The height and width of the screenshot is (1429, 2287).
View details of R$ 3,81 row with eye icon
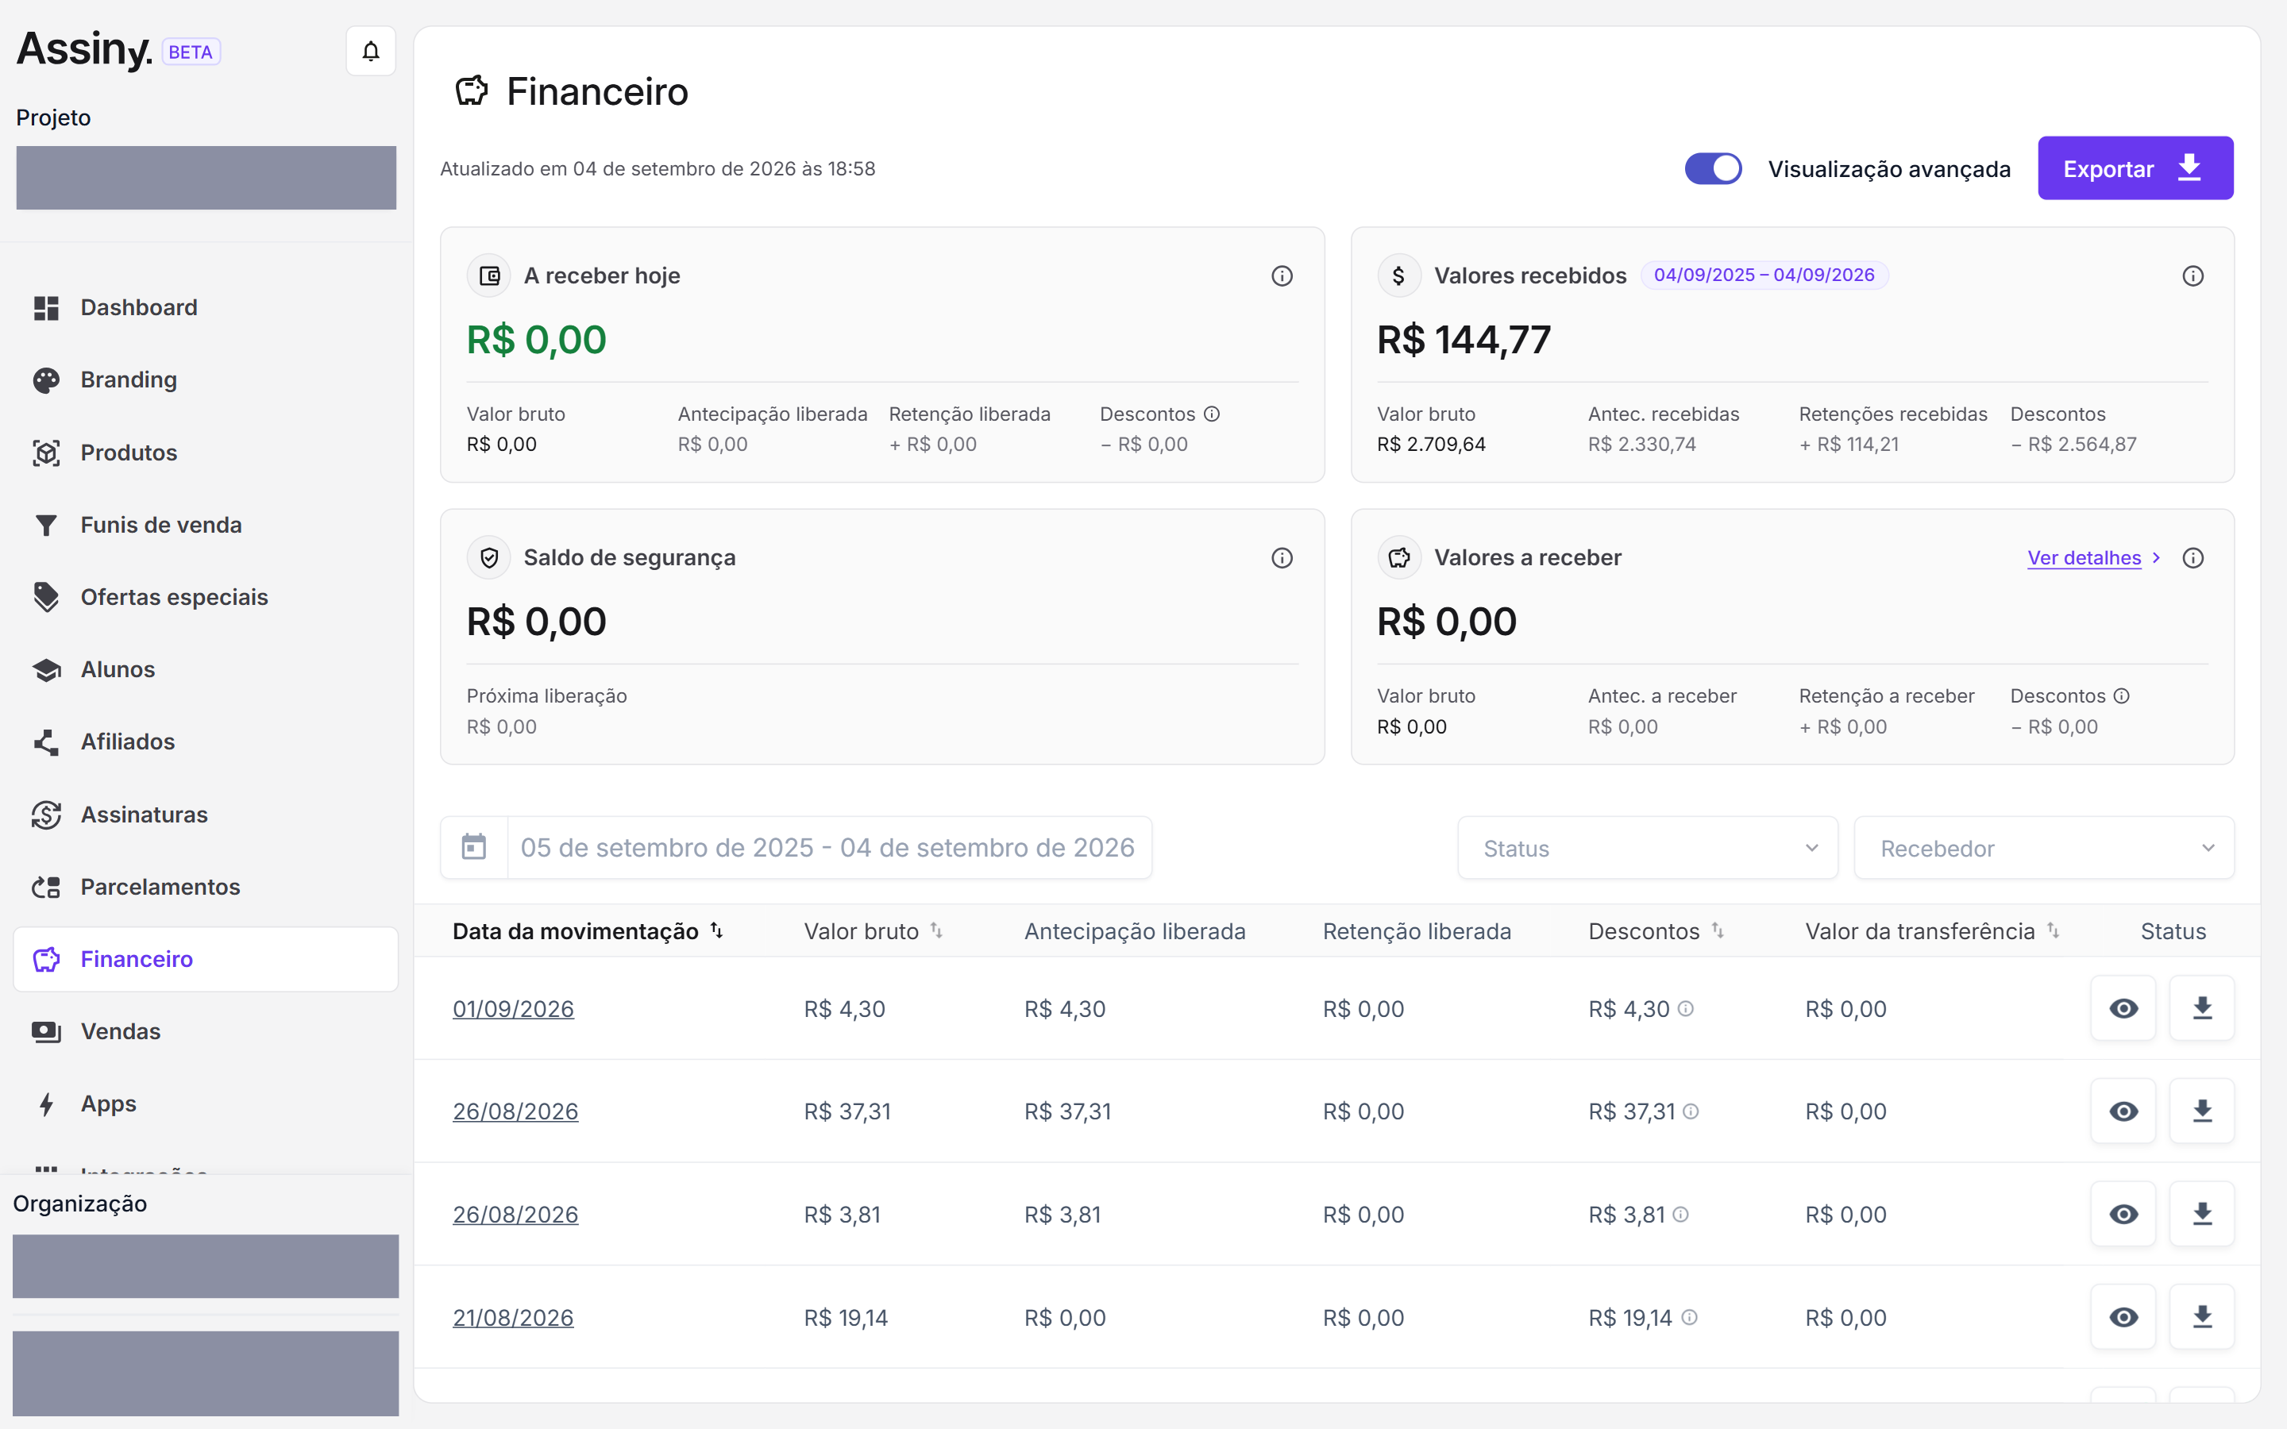[2123, 1215]
